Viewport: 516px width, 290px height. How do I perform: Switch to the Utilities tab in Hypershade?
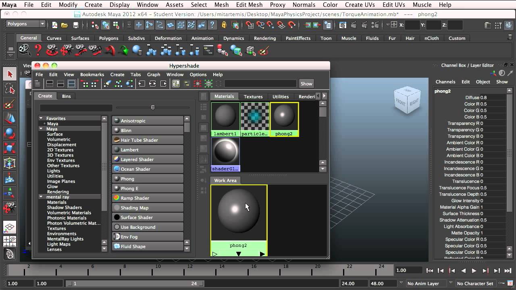[x=281, y=97]
